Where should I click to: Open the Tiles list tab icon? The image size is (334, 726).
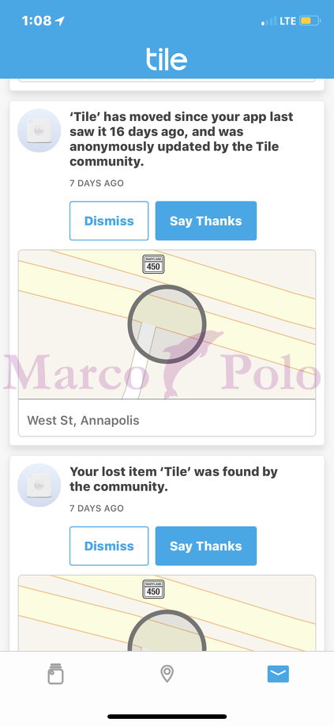55,674
